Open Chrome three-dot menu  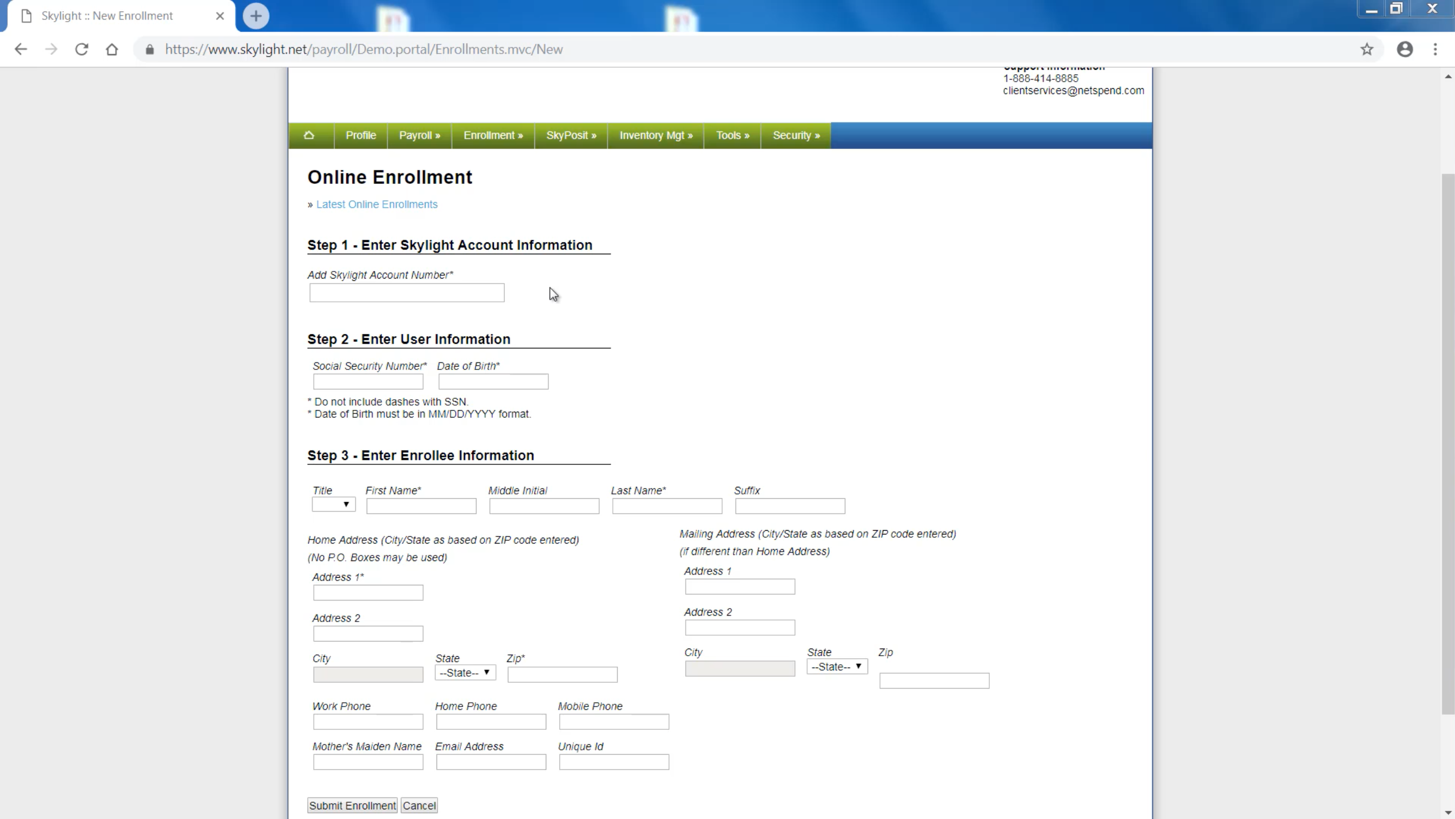click(x=1435, y=49)
